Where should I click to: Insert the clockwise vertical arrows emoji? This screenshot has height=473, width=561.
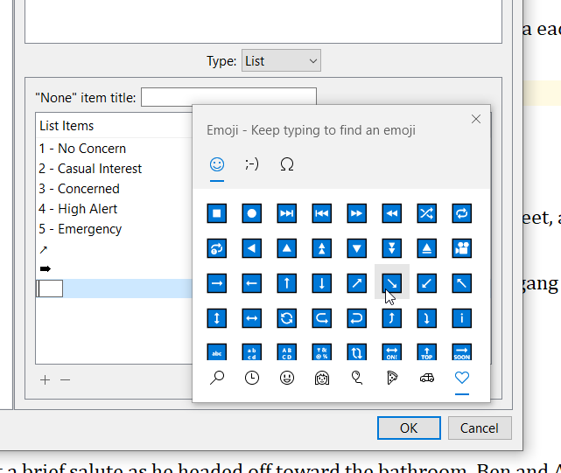pyautogui.click(x=357, y=351)
